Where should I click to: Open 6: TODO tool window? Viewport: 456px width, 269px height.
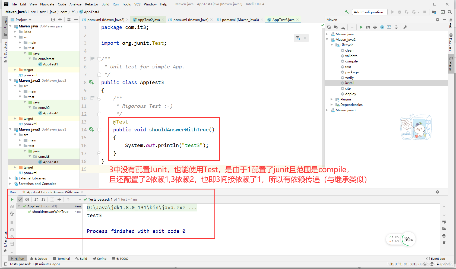(120, 259)
